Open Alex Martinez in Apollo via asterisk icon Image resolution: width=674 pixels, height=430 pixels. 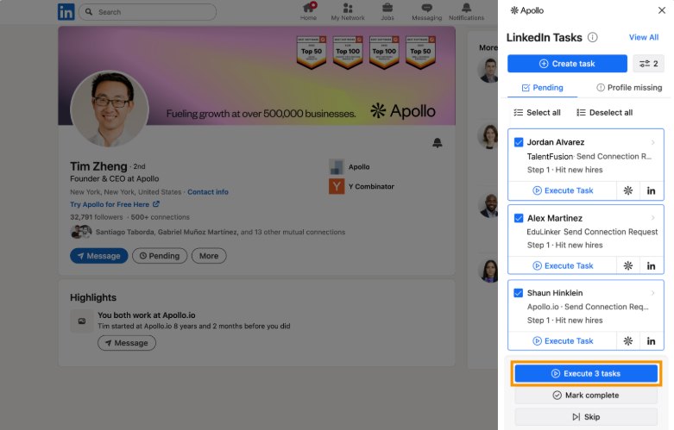point(628,265)
